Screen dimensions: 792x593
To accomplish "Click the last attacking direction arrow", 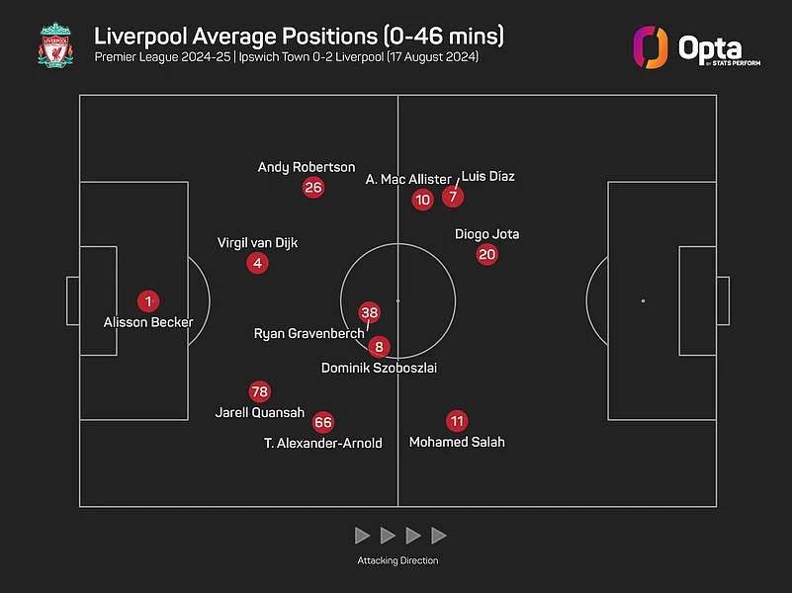I will pyautogui.click(x=439, y=536).
